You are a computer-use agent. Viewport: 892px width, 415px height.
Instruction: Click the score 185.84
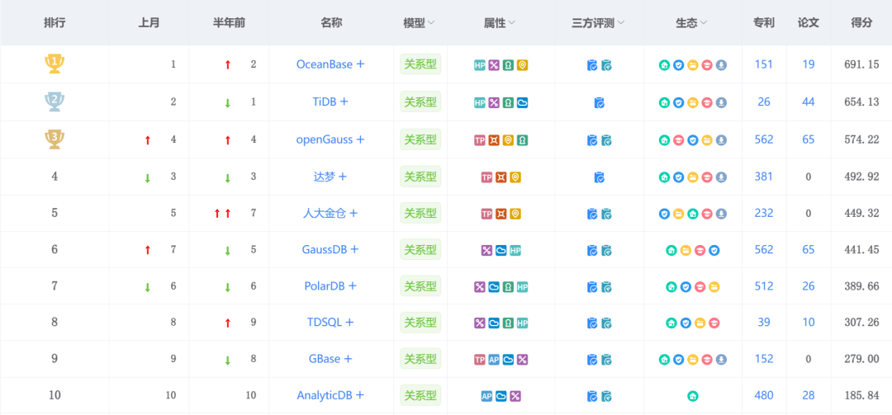[861, 396]
